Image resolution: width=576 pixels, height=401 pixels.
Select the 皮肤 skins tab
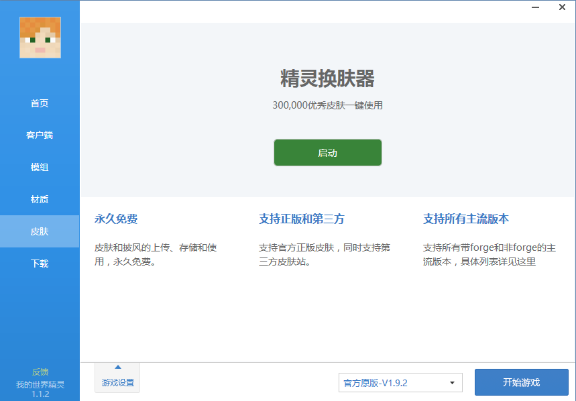40,231
